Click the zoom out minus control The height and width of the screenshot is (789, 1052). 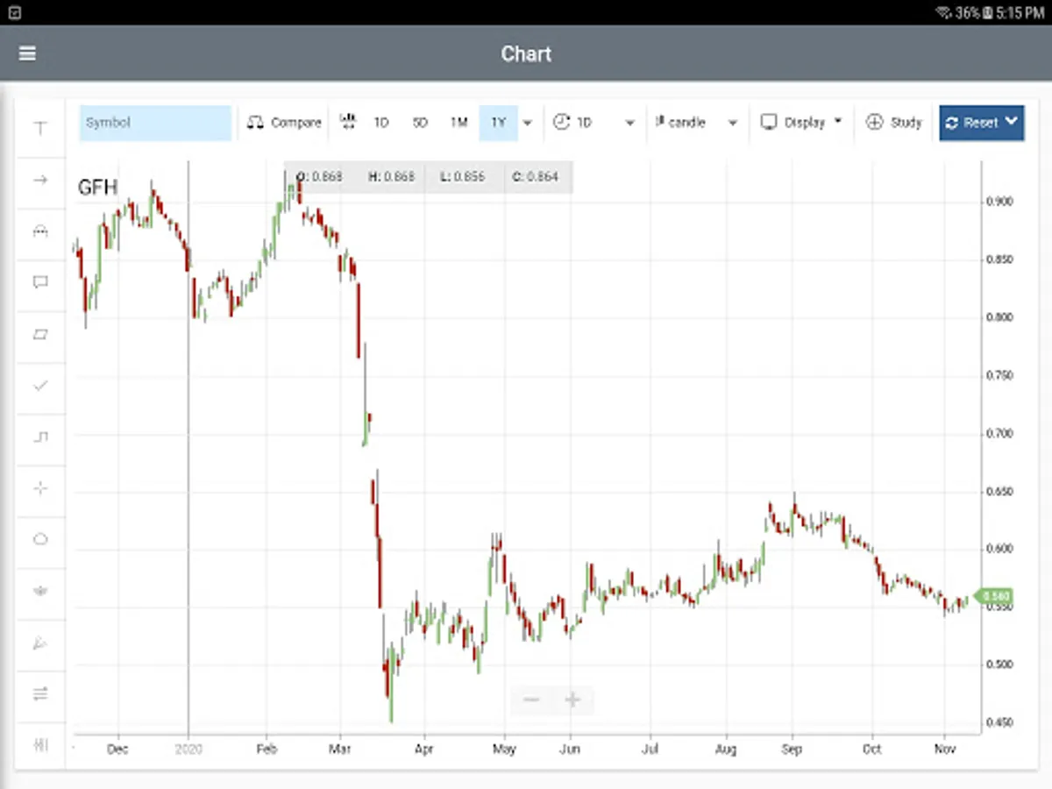[x=530, y=700]
